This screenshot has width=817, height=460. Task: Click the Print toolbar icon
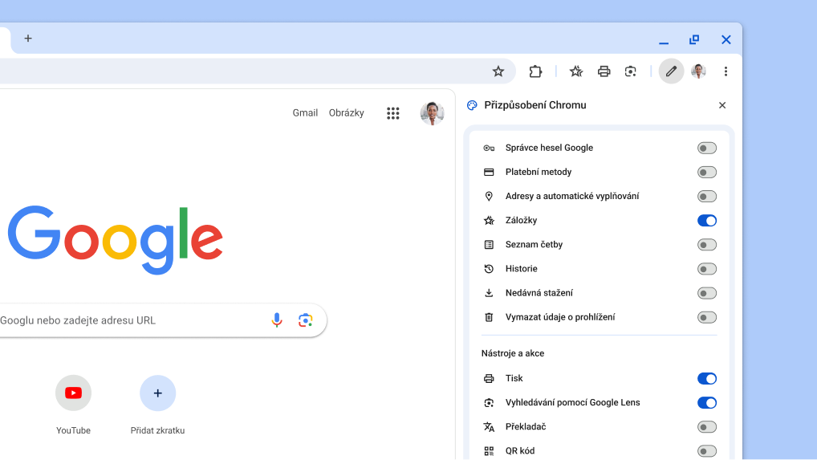[x=604, y=71]
